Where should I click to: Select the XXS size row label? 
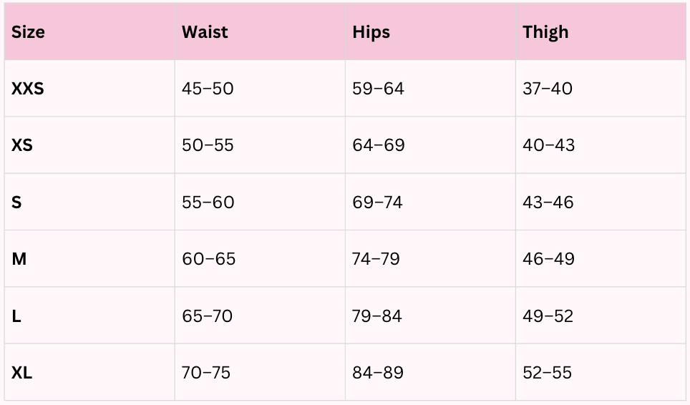pos(28,89)
